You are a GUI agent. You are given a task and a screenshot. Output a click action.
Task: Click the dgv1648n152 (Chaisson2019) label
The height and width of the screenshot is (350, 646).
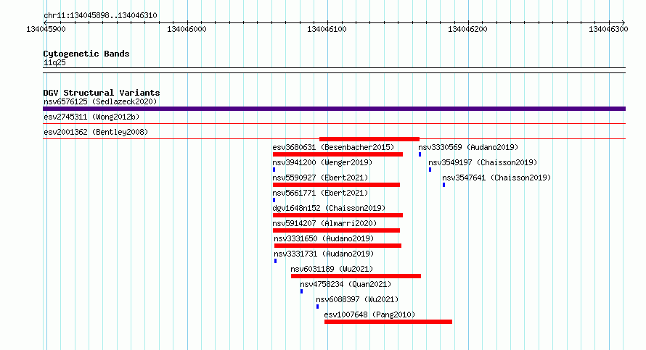point(329,208)
